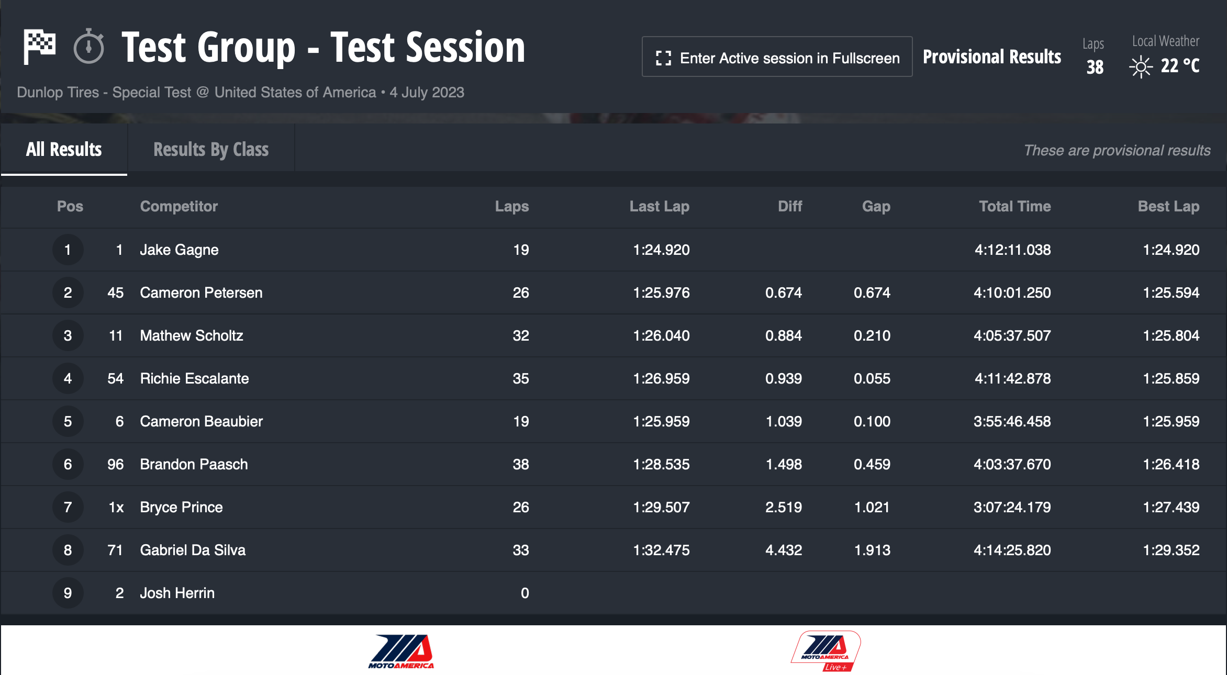Click position badge 9 for Josh Herrin
1227x675 pixels.
pos(68,593)
